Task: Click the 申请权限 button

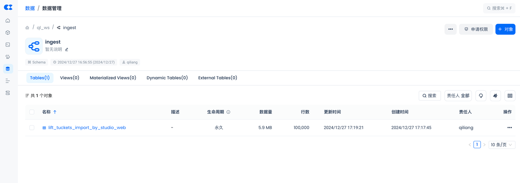Action: click(x=476, y=29)
